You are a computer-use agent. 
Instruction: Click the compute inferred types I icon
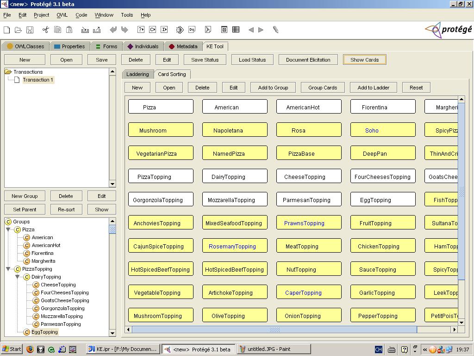click(164, 30)
